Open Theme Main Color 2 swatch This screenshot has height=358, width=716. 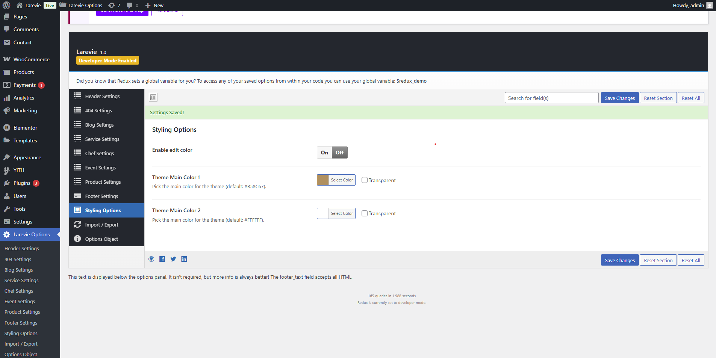(323, 213)
